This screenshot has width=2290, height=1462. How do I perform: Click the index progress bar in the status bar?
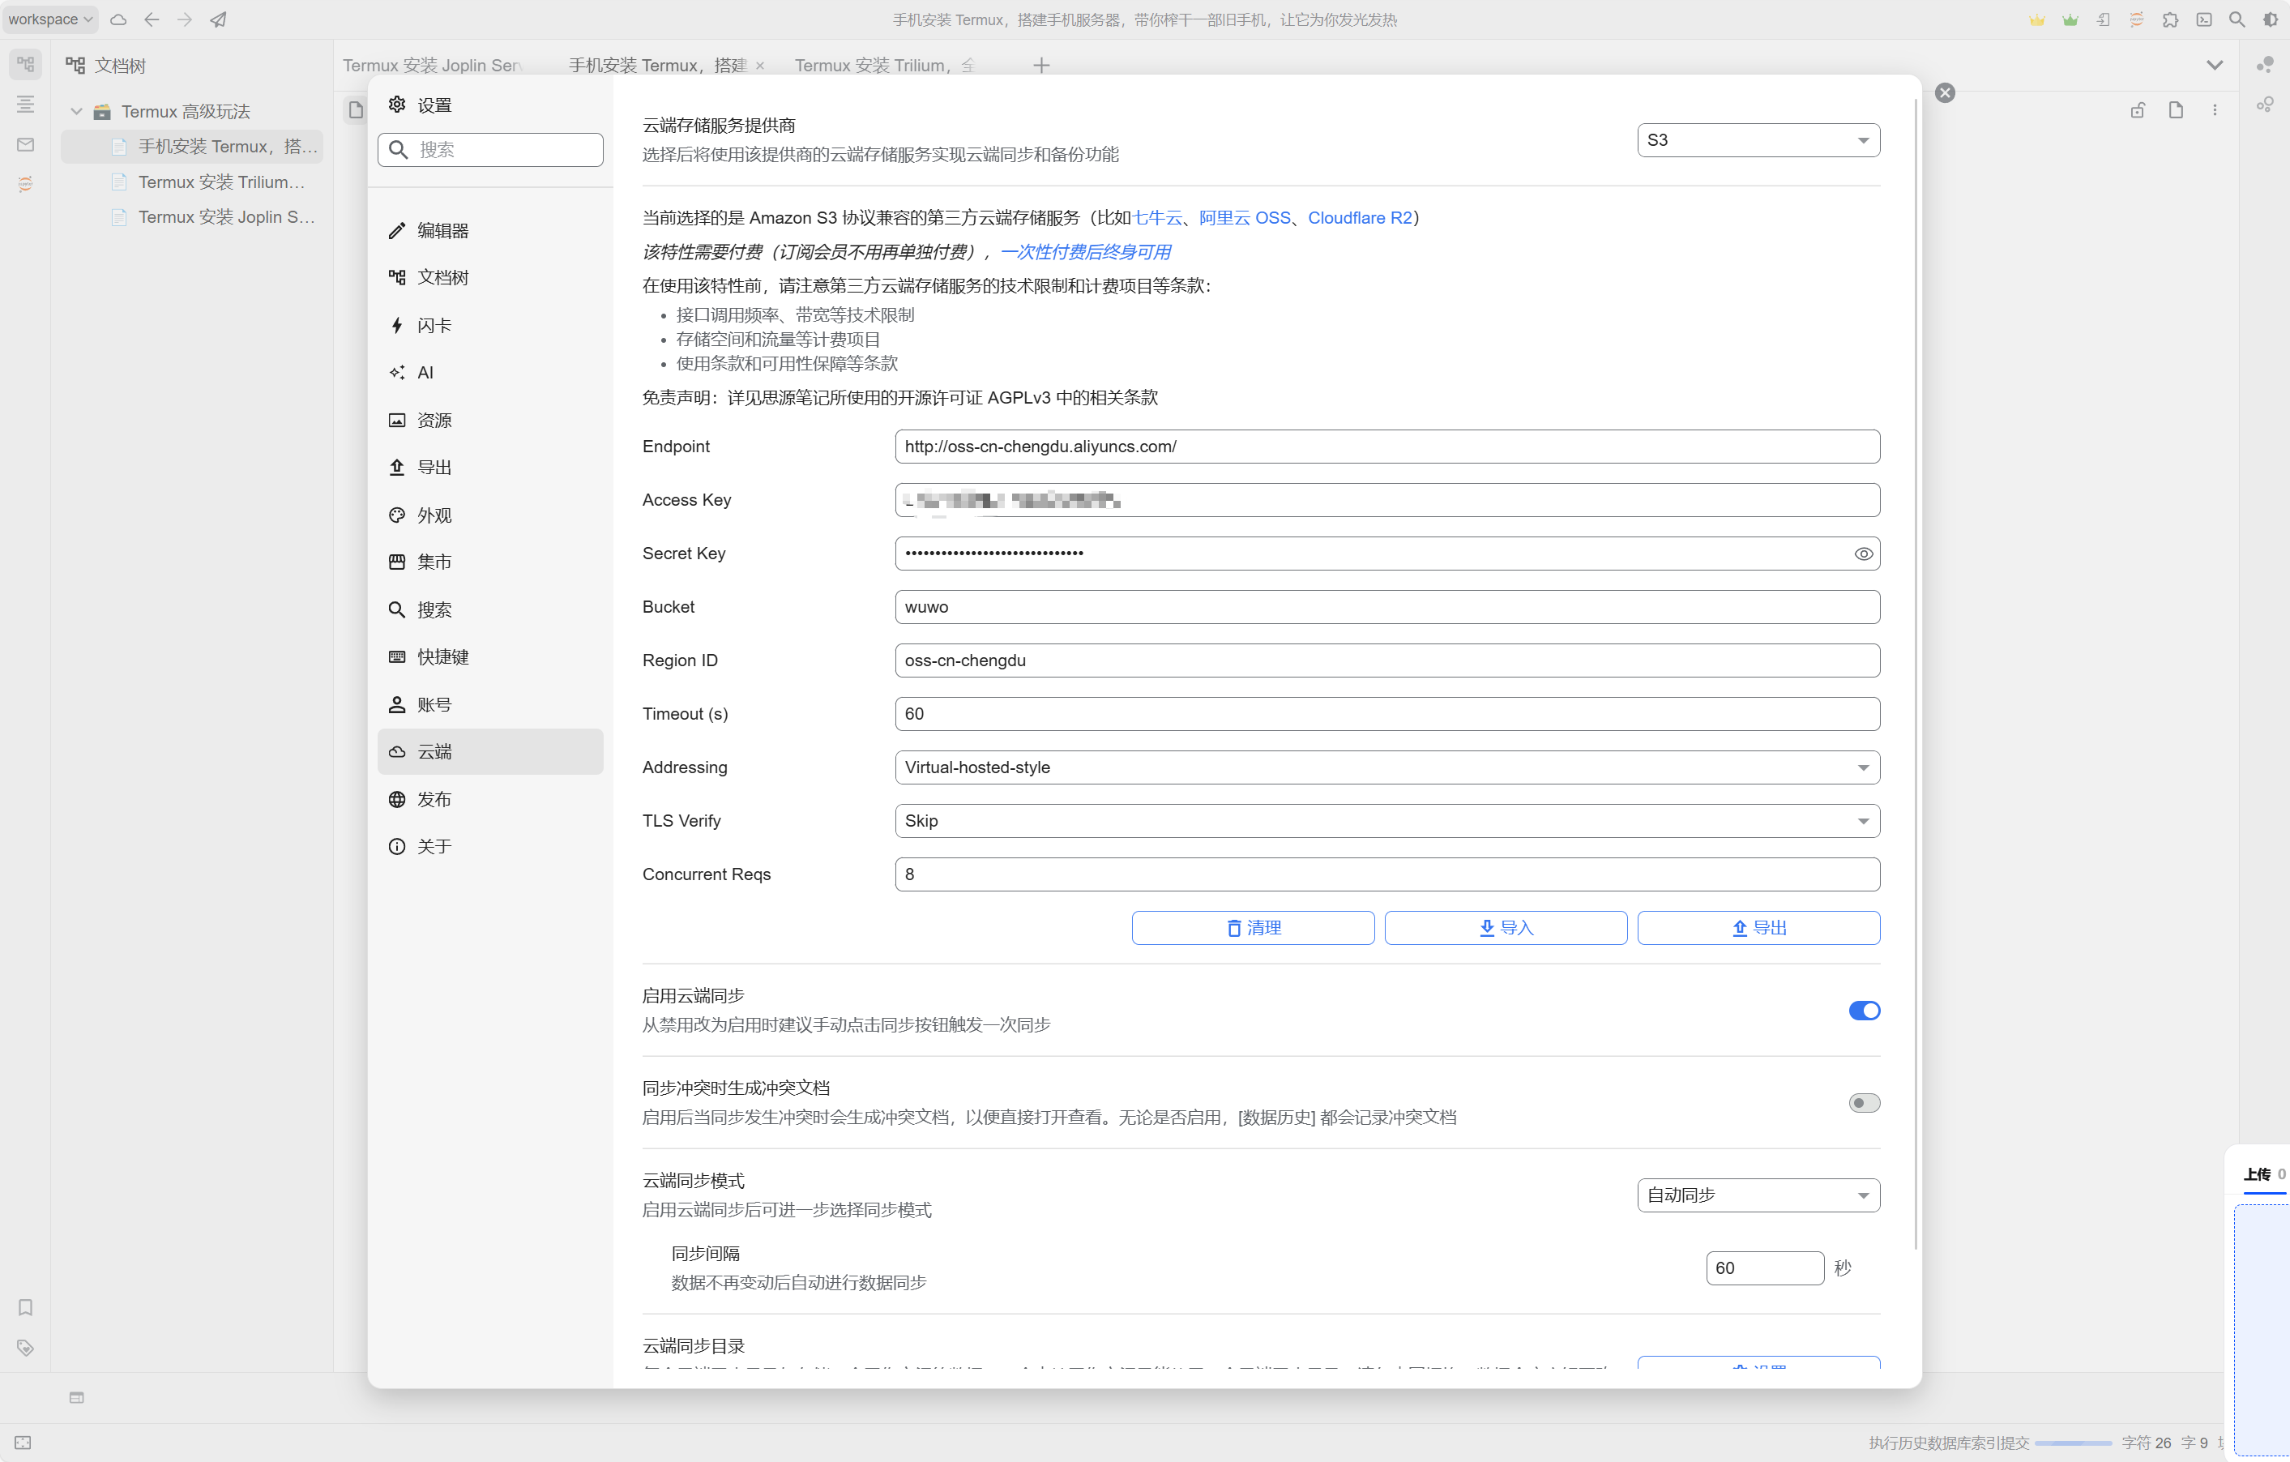coord(2073,1442)
